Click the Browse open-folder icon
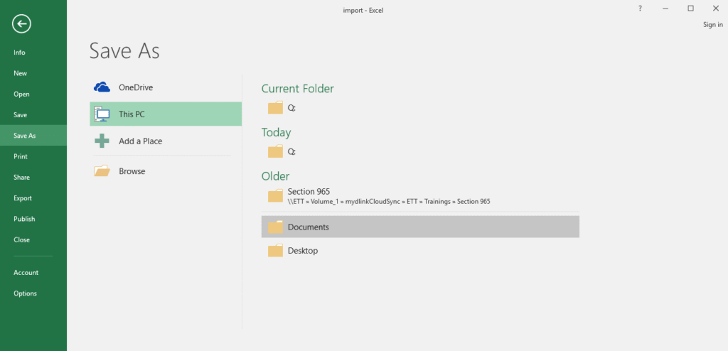The width and height of the screenshot is (728, 351). (102, 171)
